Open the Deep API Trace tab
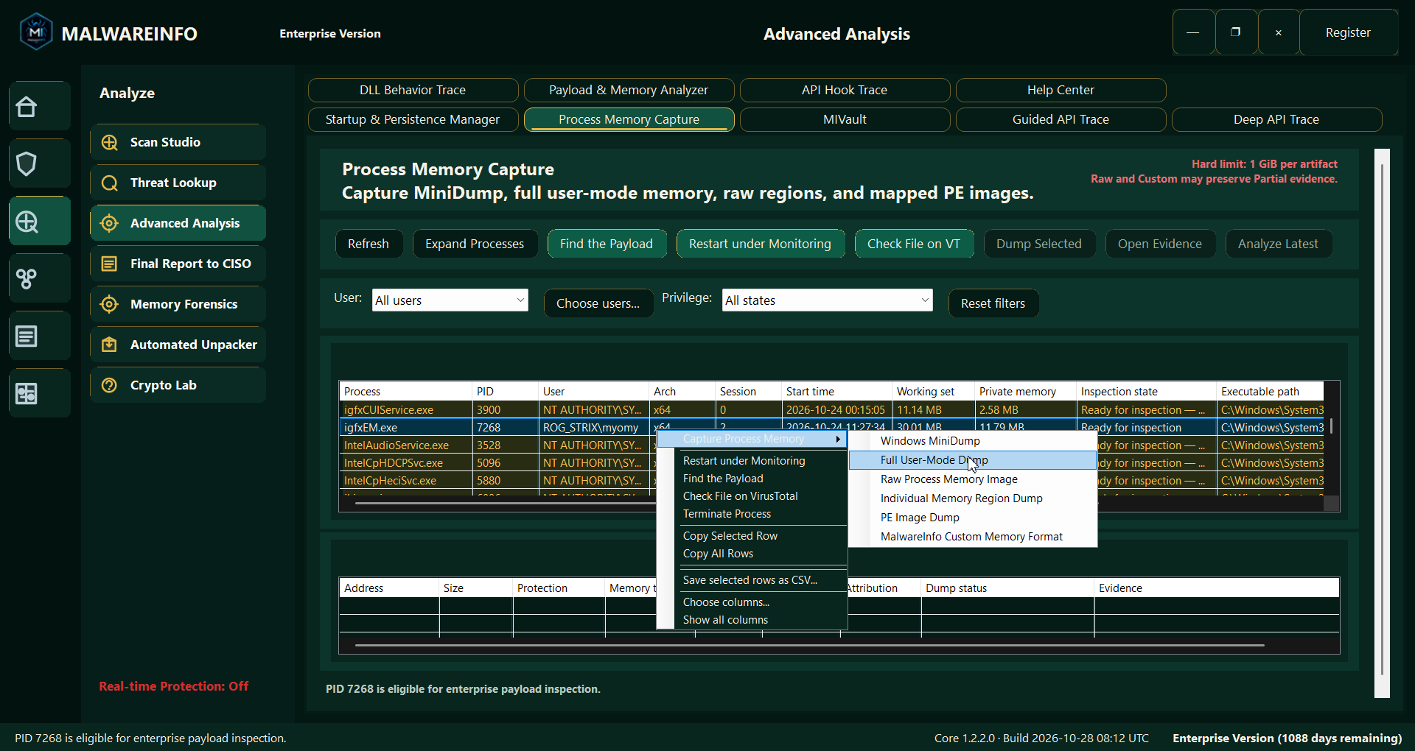 click(x=1276, y=119)
